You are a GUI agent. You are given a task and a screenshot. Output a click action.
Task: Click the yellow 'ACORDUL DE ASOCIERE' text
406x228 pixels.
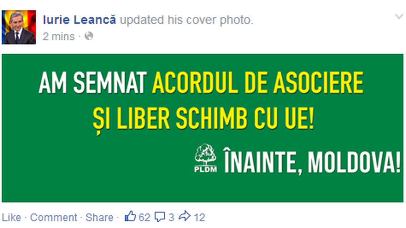tap(258, 83)
